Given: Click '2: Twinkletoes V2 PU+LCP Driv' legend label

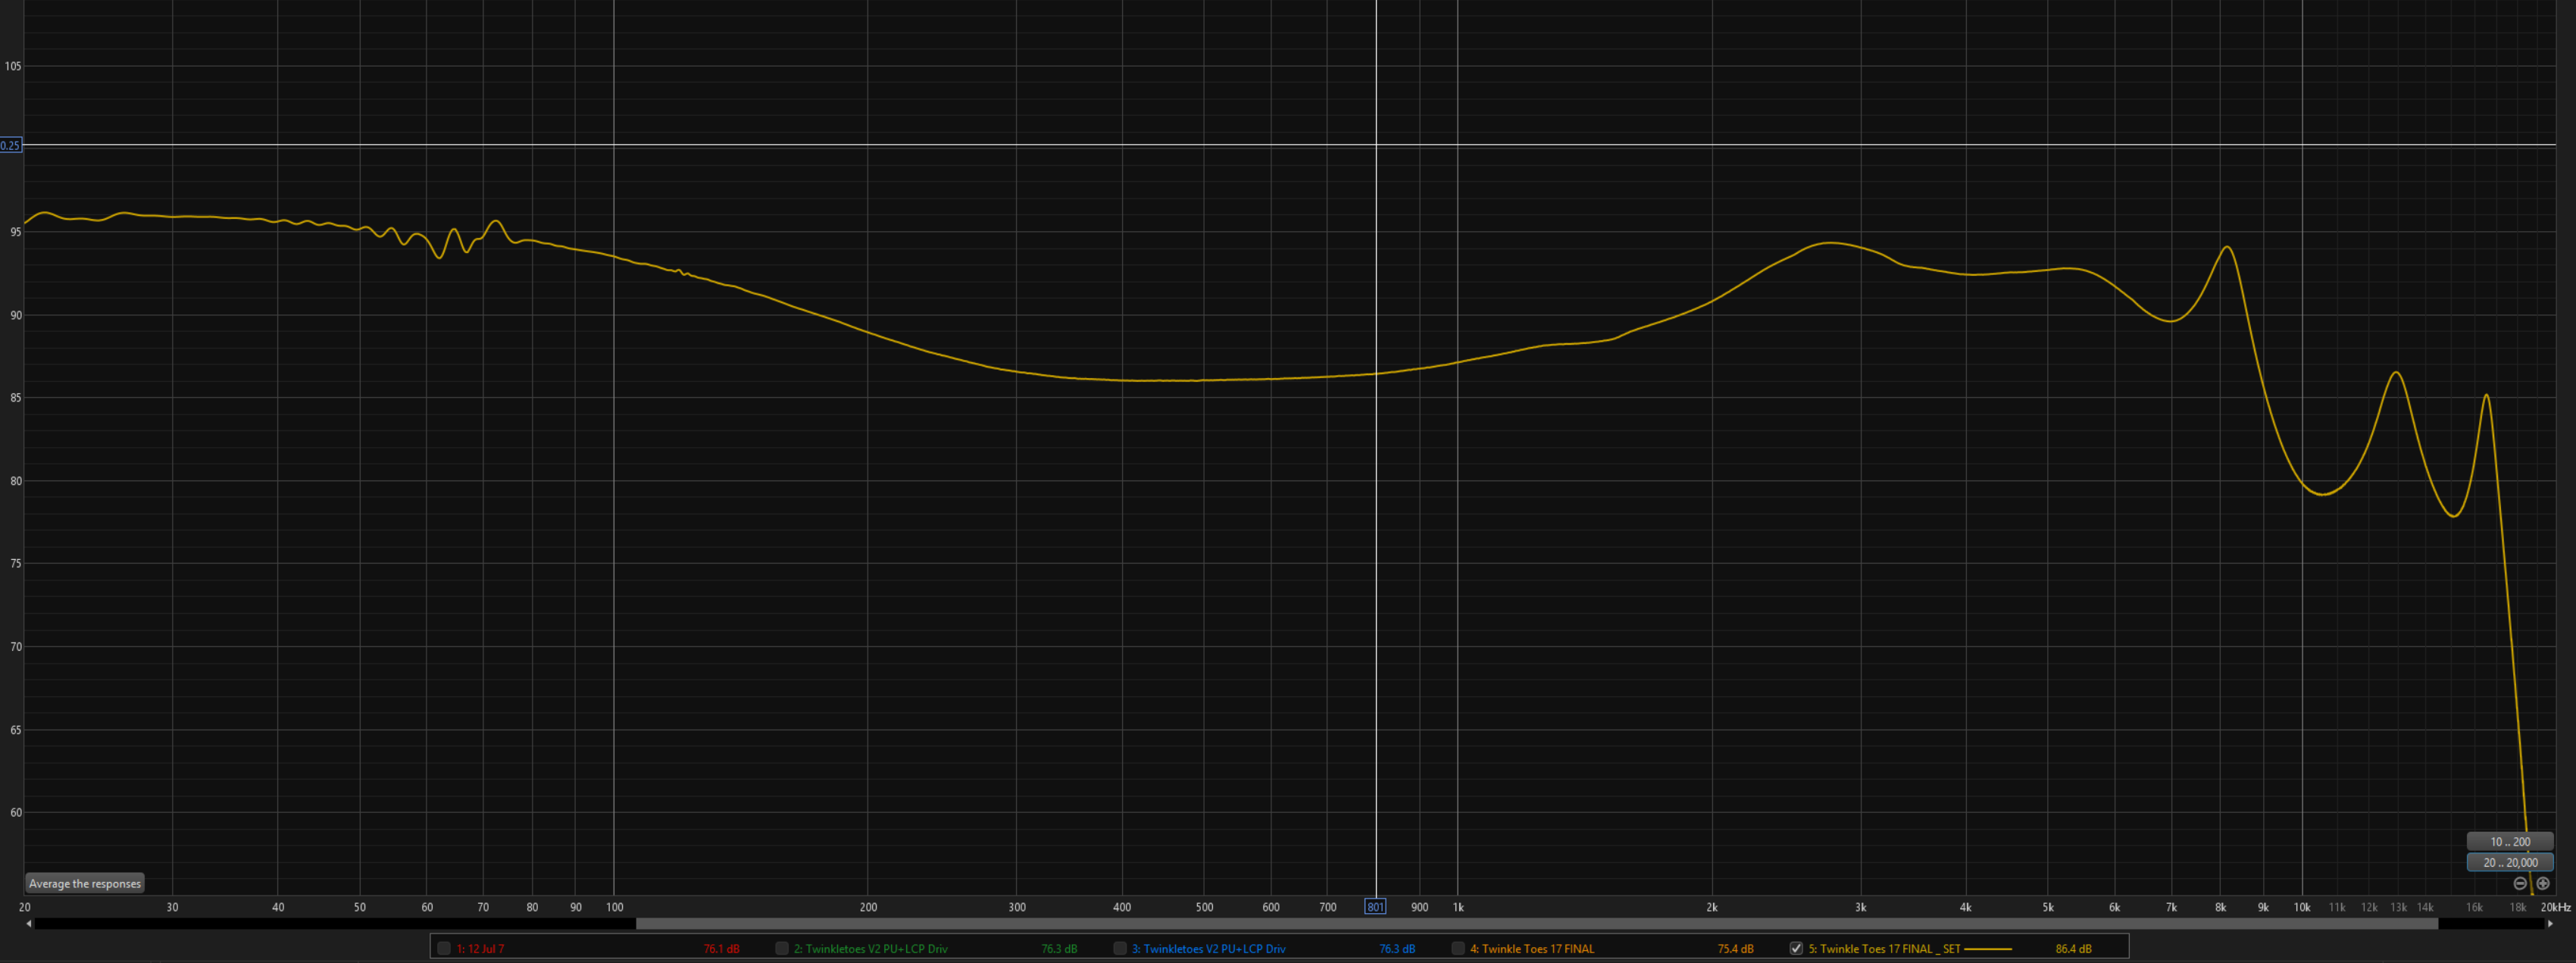Looking at the screenshot, I should [x=870, y=949].
